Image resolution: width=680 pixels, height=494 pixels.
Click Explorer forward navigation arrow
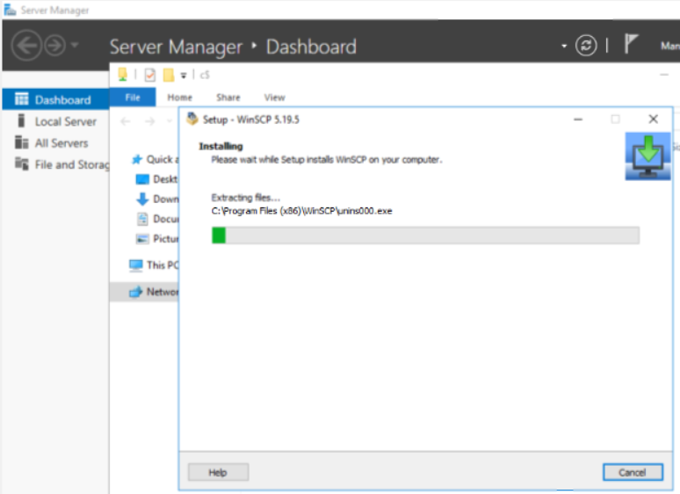[149, 121]
